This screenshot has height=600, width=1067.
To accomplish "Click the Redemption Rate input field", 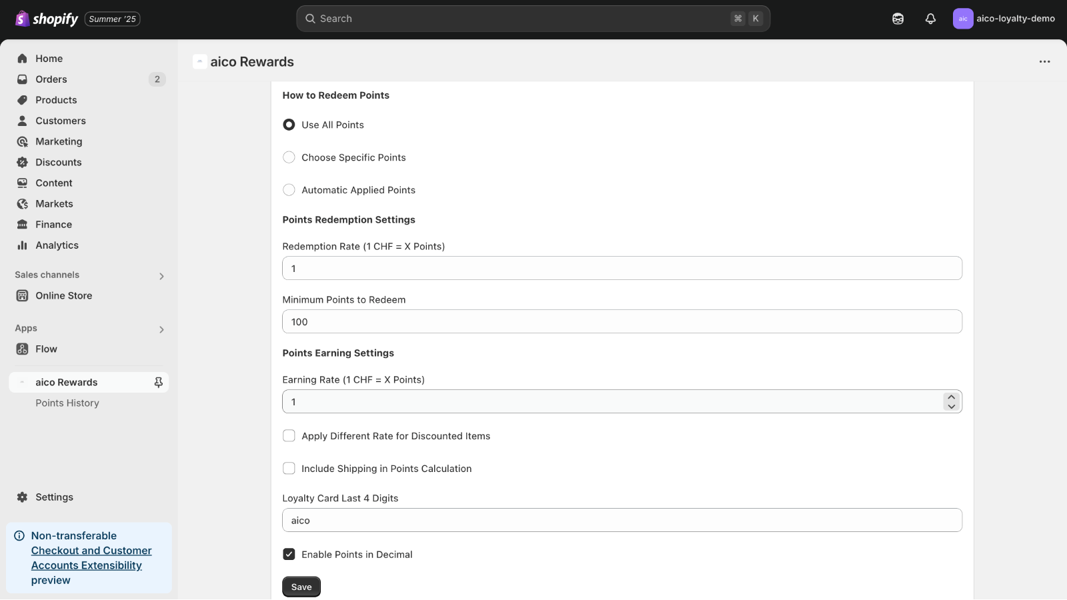I will coord(622,268).
